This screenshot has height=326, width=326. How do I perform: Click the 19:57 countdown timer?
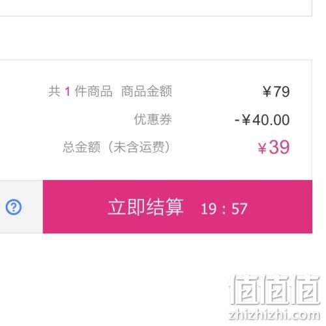224,209
